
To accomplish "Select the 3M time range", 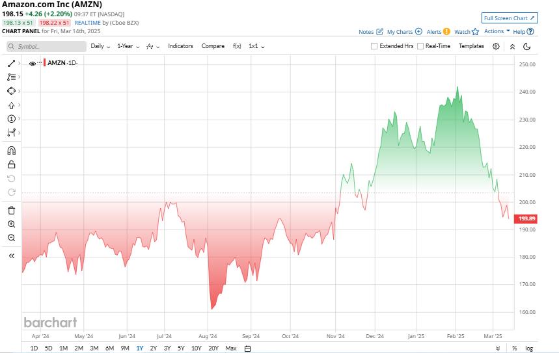I will coord(94,348).
